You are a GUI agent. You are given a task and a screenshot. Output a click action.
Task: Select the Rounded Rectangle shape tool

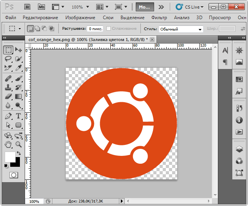tap(18, 125)
